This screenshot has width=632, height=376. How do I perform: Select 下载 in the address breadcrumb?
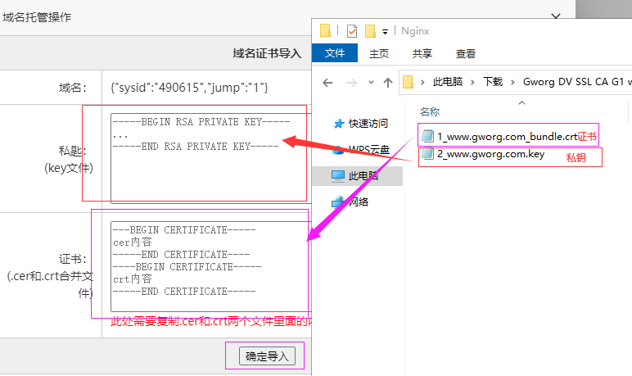493,82
